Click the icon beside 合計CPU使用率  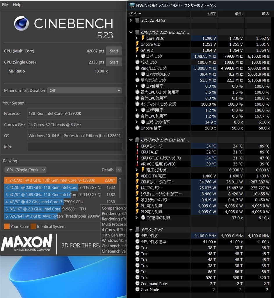[x=137, y=98]
